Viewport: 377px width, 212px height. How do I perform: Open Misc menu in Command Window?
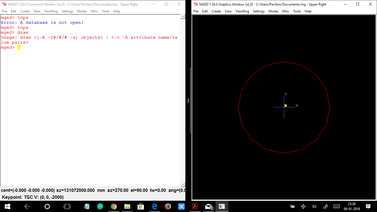pos(94,11)
